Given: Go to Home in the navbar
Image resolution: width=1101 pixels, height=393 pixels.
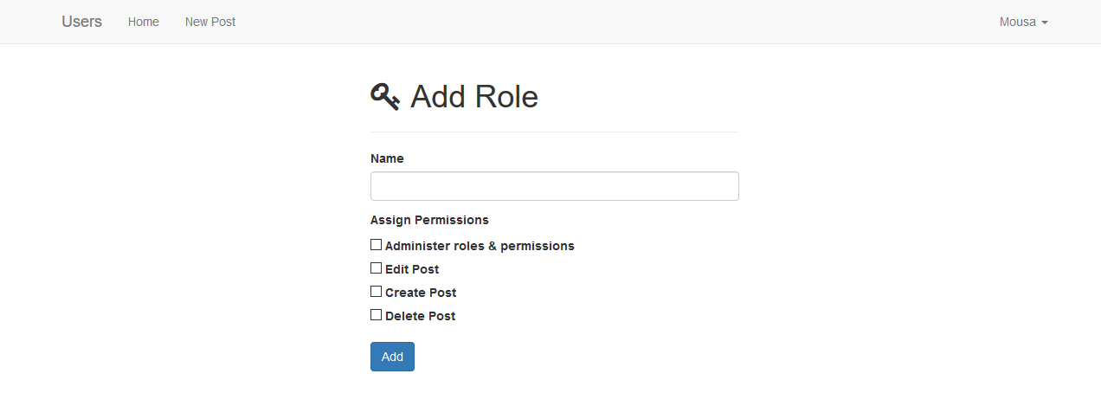Looking at the screenshot, I should [144, 22].
